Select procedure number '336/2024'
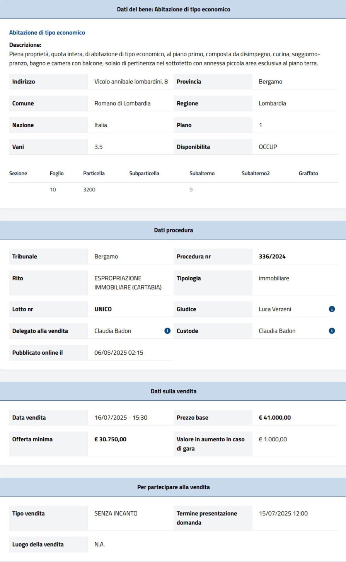346x562 pixels. pyautogui.click(x=272, y=256)
